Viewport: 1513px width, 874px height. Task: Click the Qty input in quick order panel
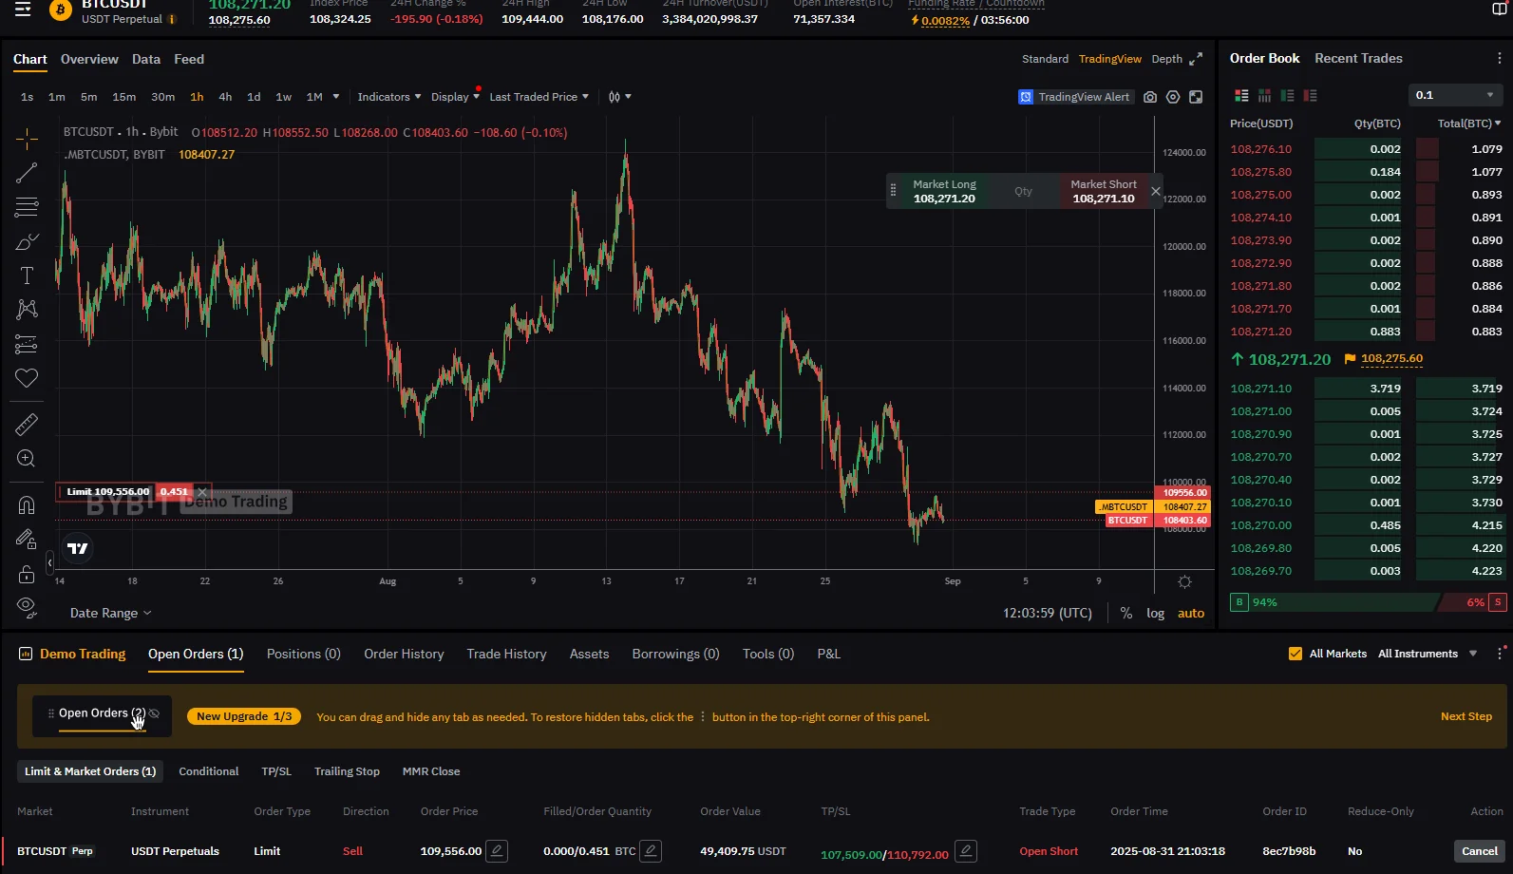point(1023,191)
